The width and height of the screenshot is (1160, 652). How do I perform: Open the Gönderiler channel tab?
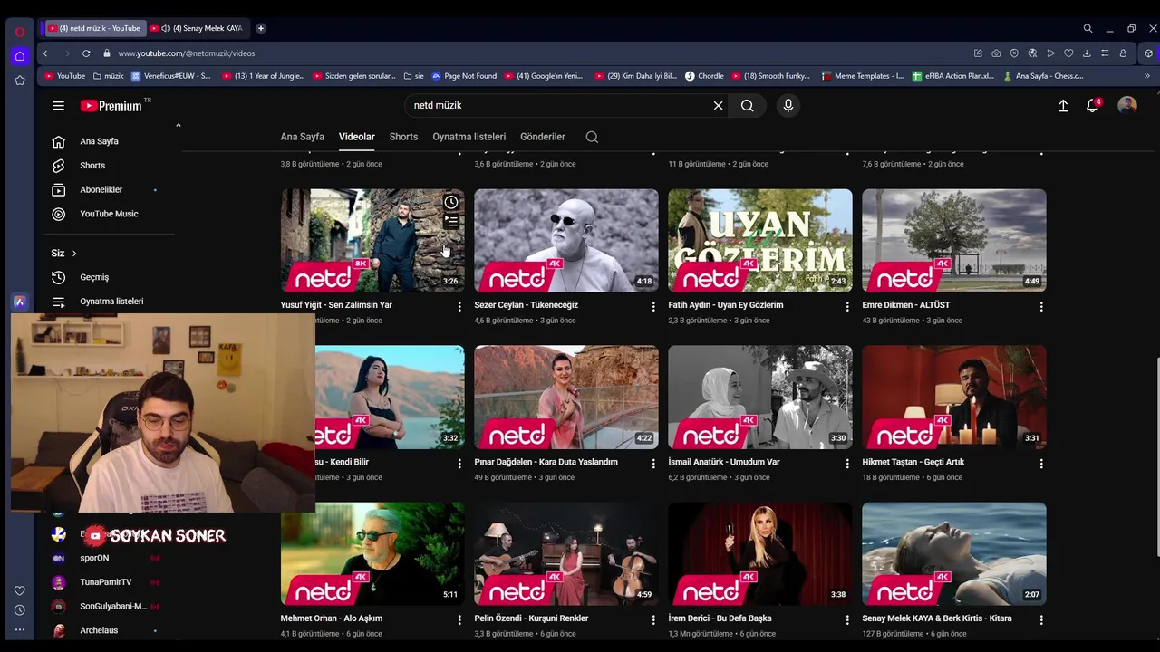[x=543, y=137]
